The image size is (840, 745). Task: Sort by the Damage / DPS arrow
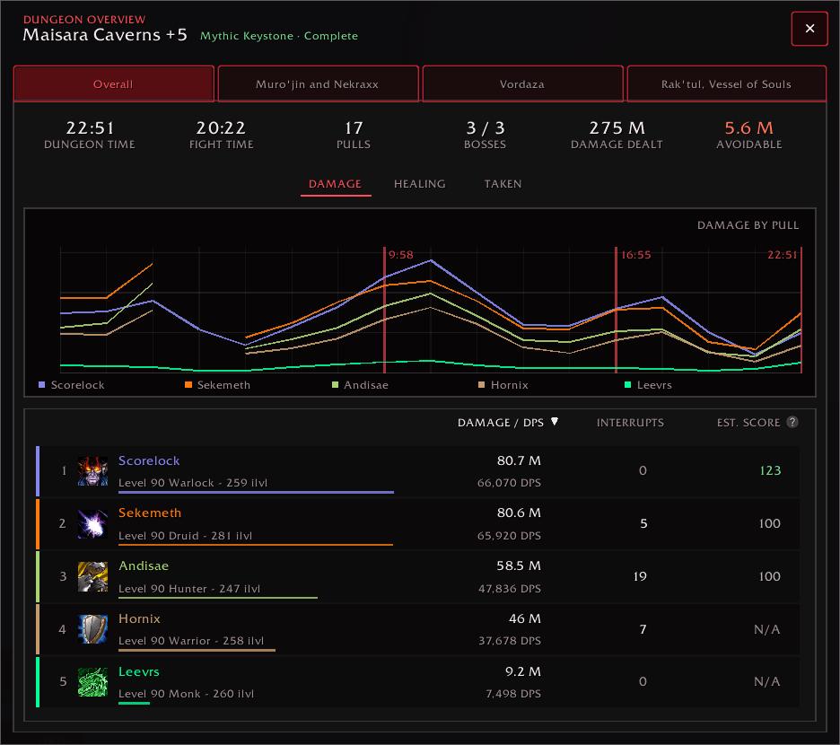click(x=555, y=421)
